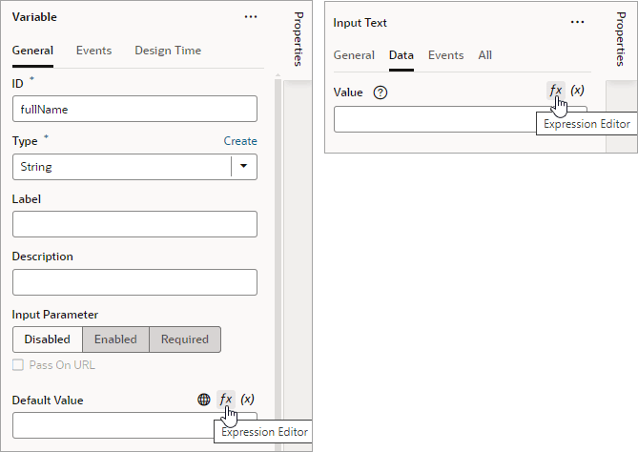The height and width of the screenshot is (452, 638).
Task: Toggle the Pass On URL checkbox
Action: click(18, 365)
